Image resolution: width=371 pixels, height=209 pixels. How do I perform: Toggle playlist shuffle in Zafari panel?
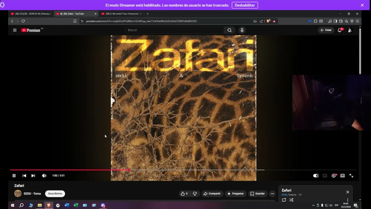pyautogui.click(x=291, y=200)
